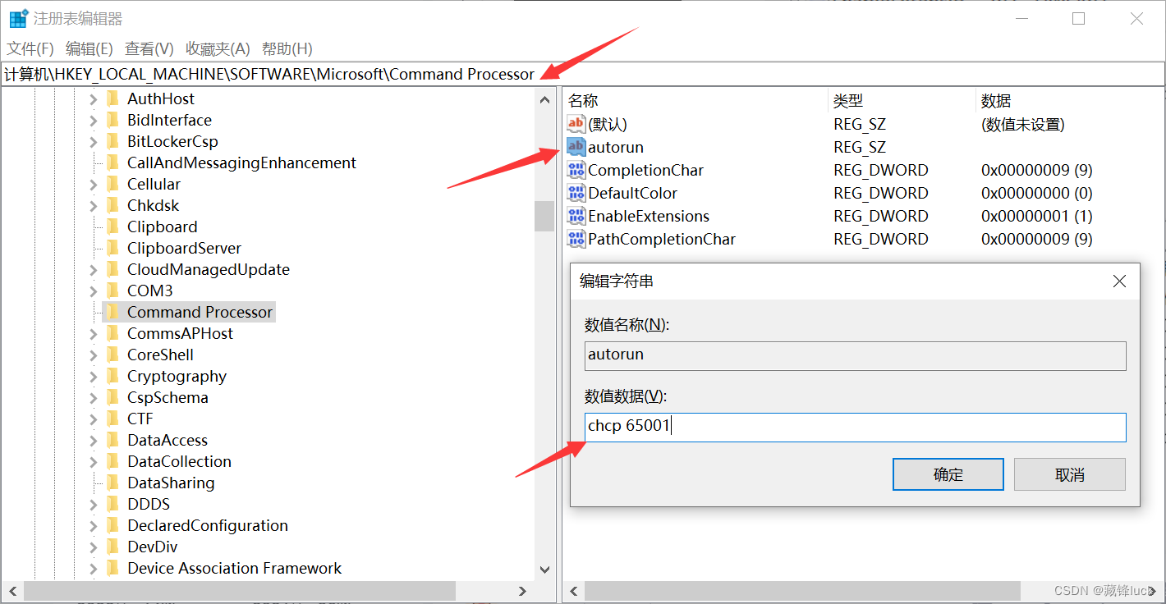This screenshot has height=604, width=1166.
Task: Click the (数值未设置) data cell
Action: tap(1022, 124)
